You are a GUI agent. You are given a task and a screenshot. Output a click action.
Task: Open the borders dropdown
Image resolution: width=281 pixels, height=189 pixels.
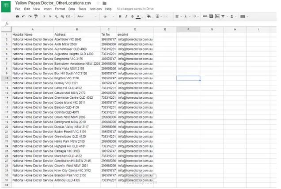(x=159, y=16)
